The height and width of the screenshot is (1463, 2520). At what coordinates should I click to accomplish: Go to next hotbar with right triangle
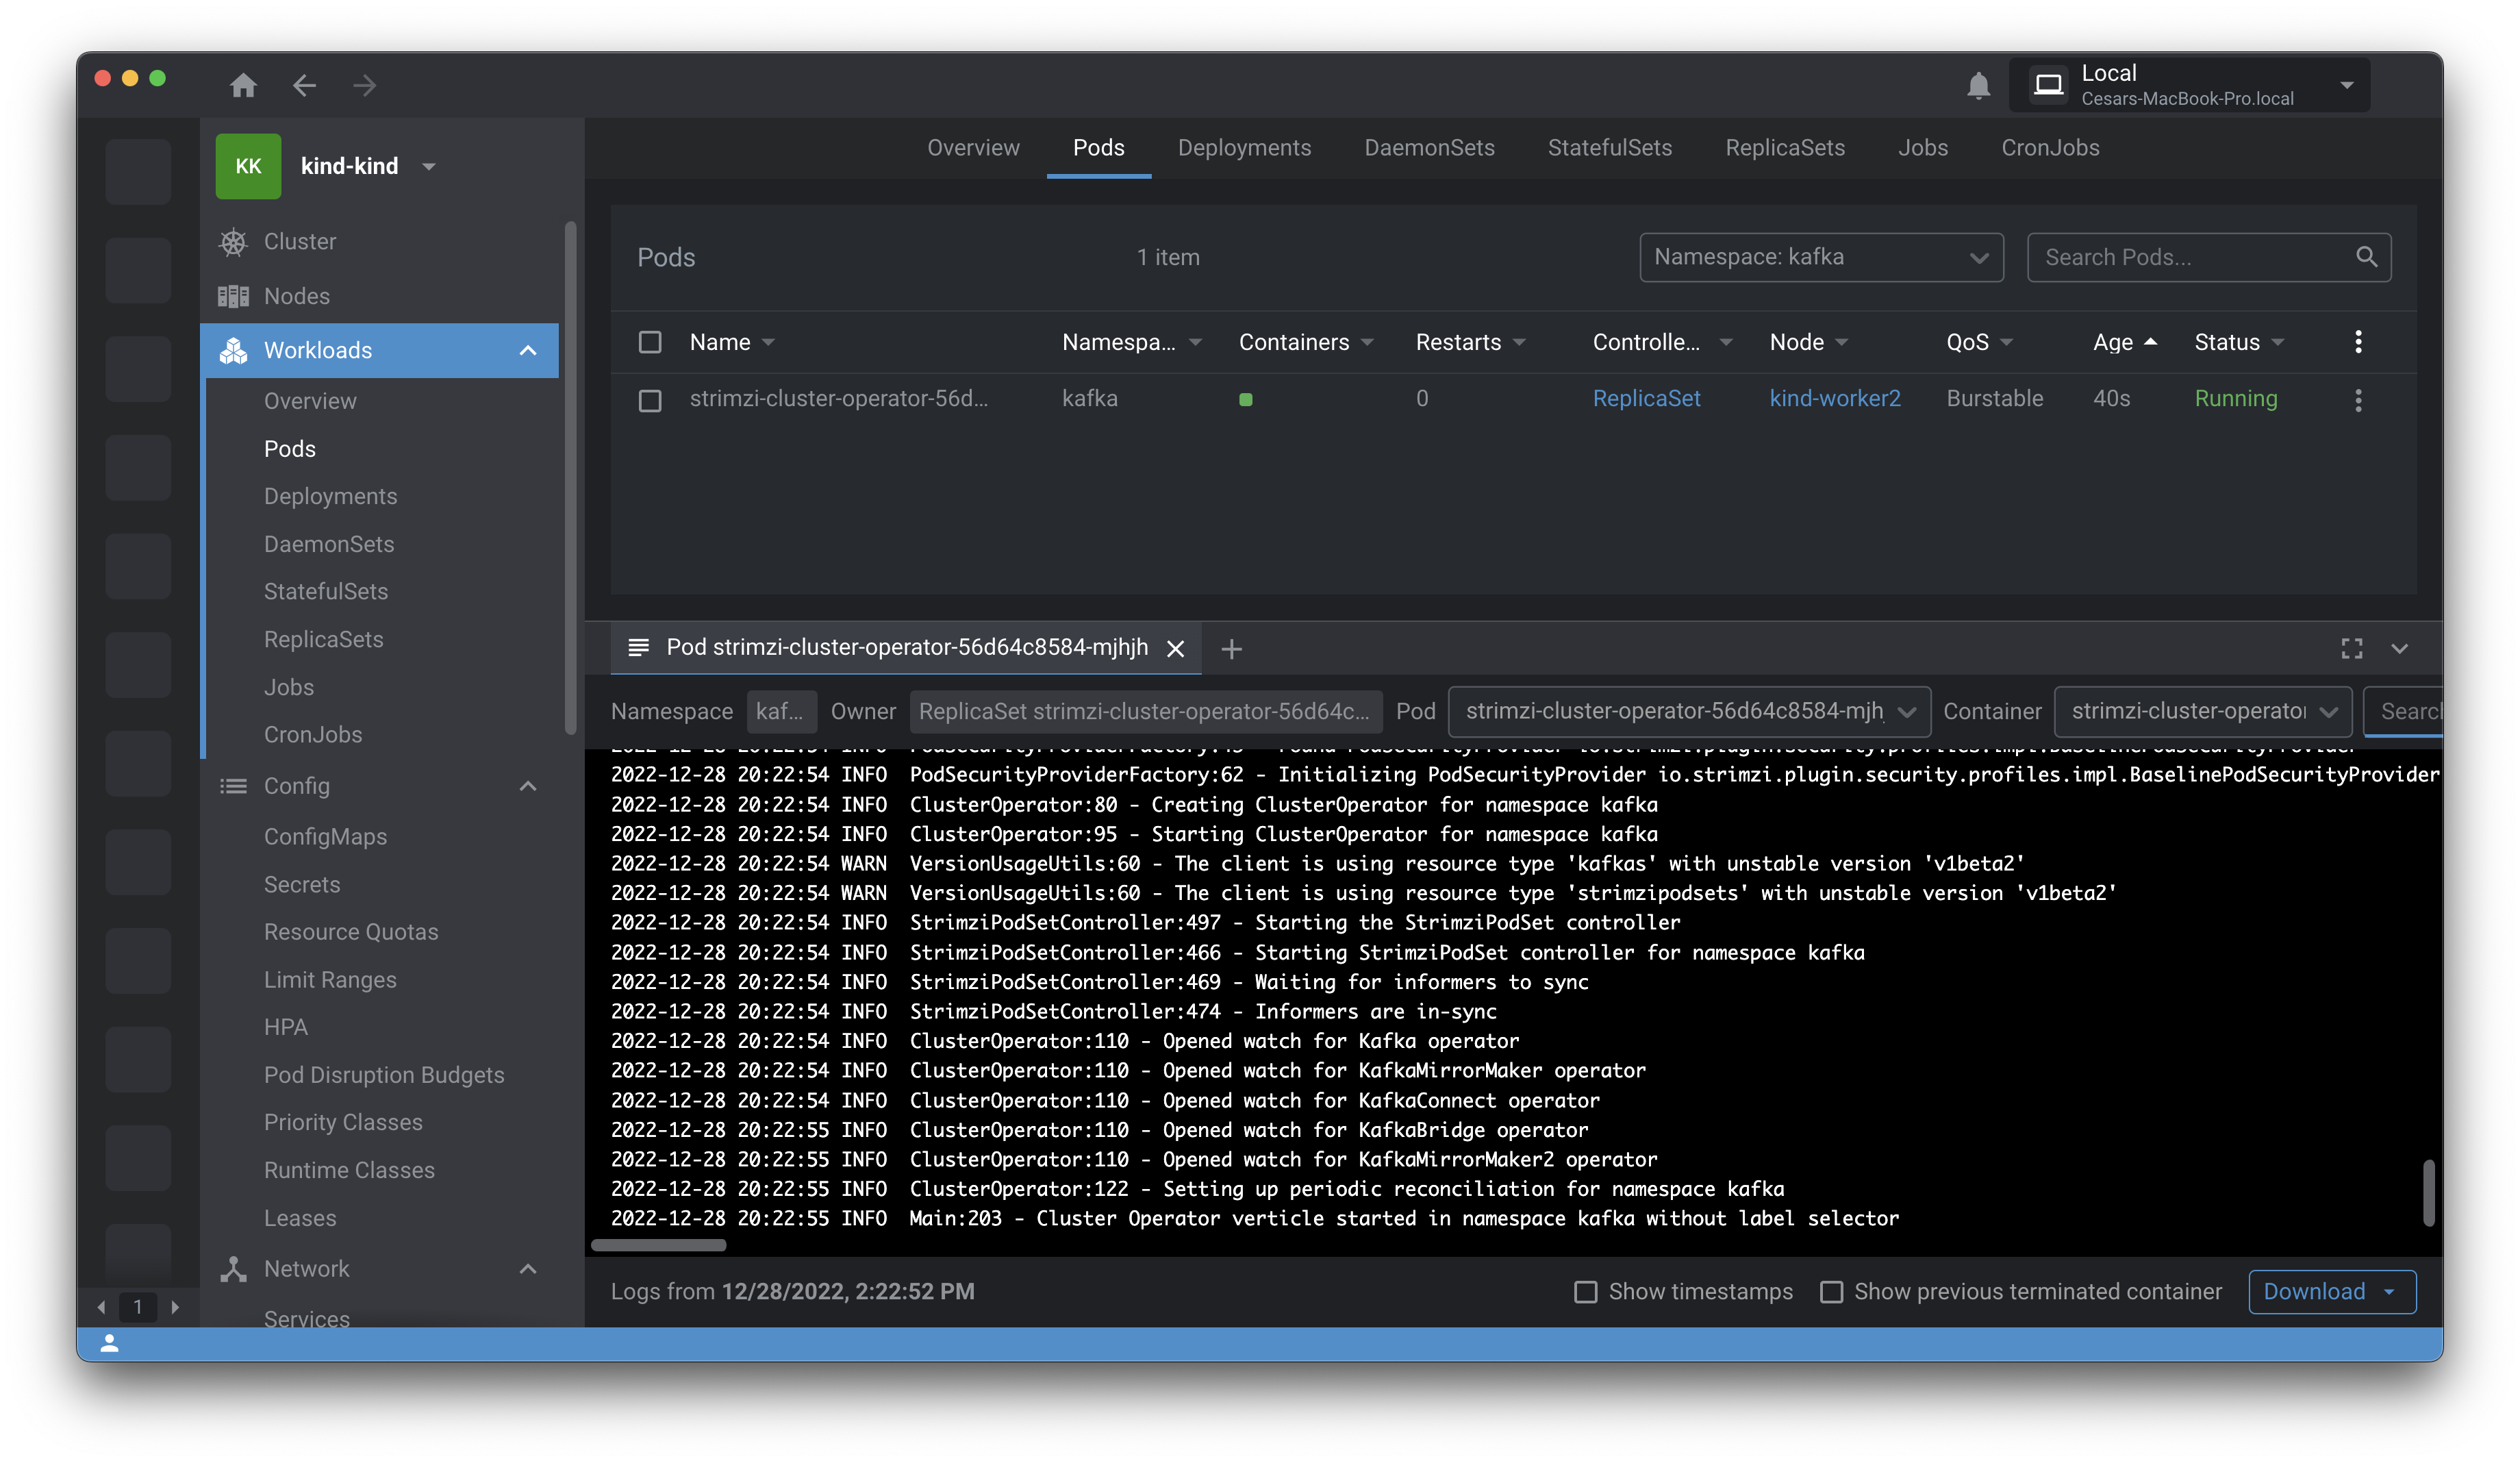tap(175, 1307)
